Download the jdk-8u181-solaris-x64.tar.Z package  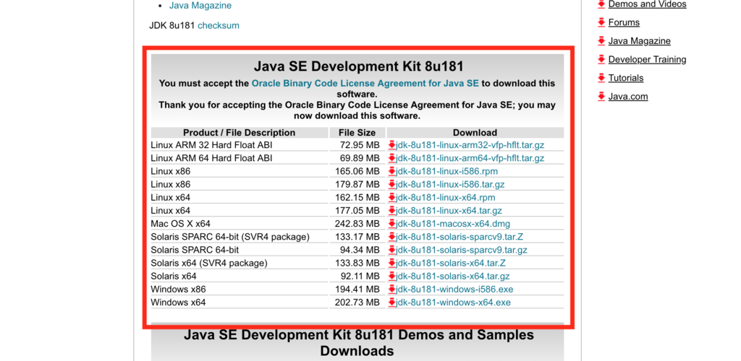(x=451, y=263)
